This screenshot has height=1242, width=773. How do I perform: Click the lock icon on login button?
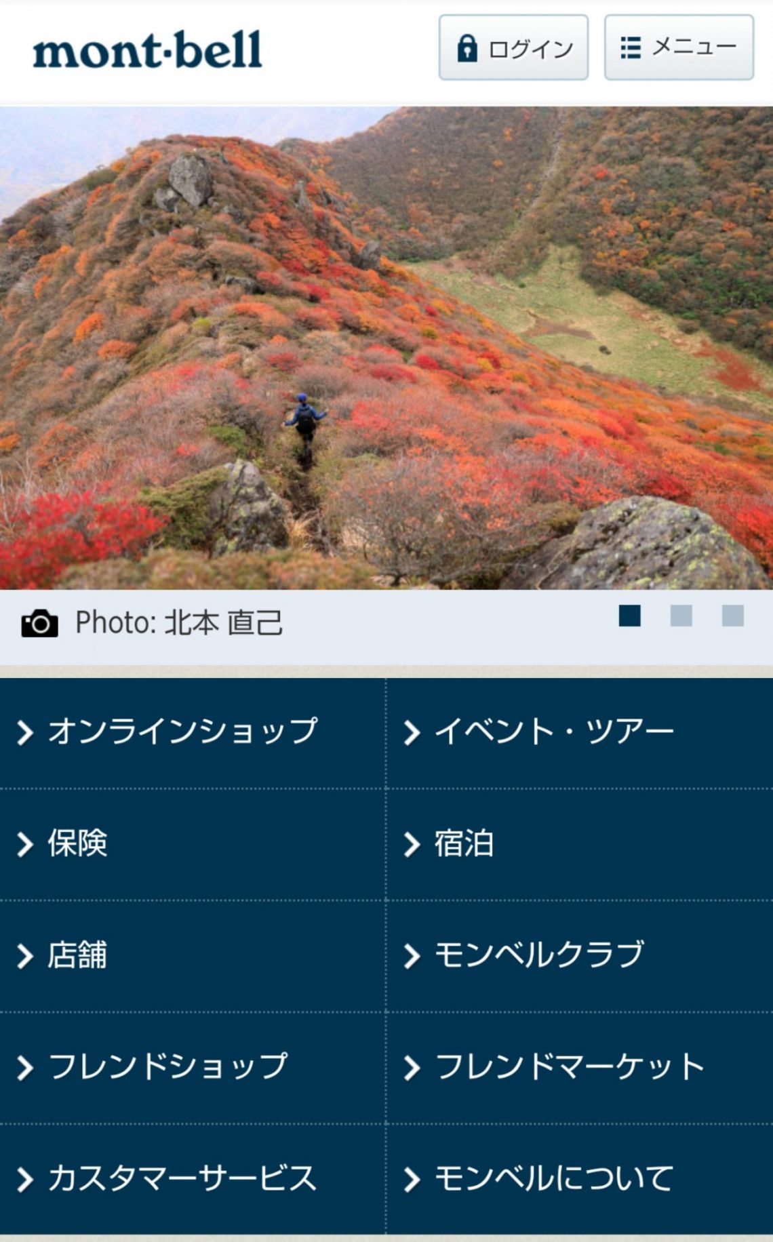[467, 48]
